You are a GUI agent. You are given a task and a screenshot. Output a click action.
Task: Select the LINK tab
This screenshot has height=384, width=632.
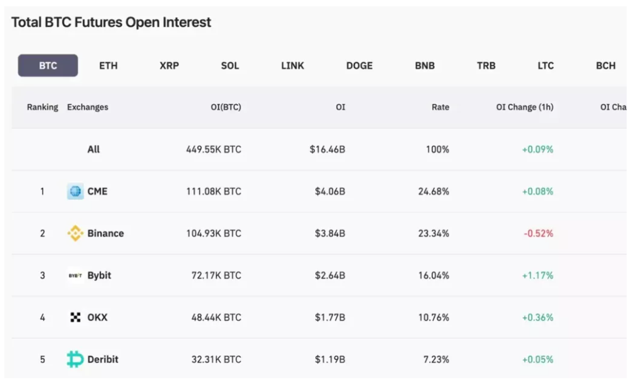click(x=293, y=66)
